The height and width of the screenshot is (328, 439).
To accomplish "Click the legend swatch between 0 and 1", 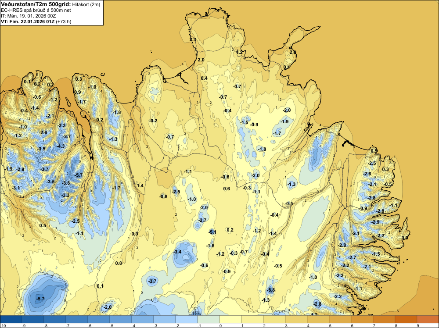I will [230, 319].
